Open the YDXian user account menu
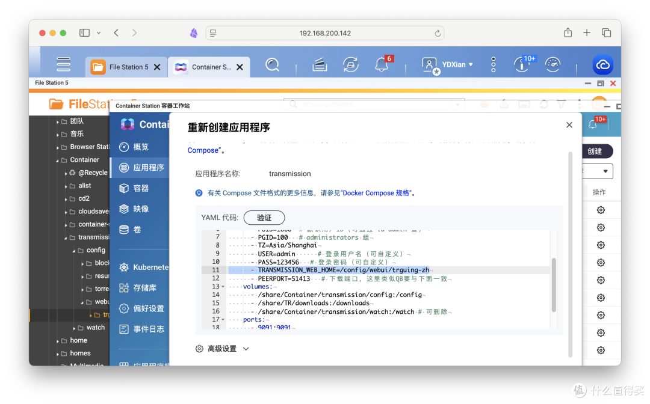Screen dimensions: 650x404 (x=447, y=65)
